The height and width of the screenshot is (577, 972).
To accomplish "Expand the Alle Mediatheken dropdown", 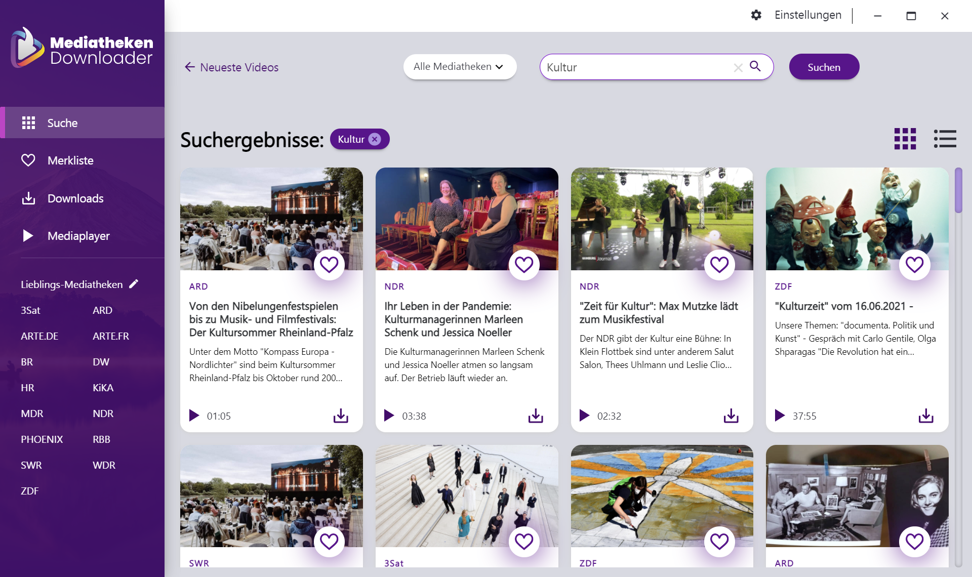I will [459, 67].
